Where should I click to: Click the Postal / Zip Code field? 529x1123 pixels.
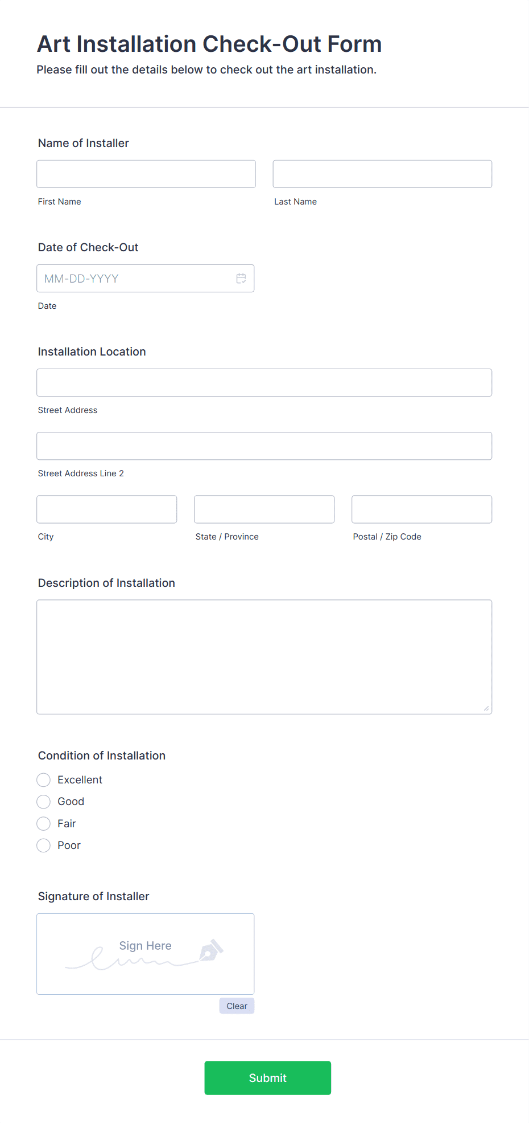click(x=422, y=509)
